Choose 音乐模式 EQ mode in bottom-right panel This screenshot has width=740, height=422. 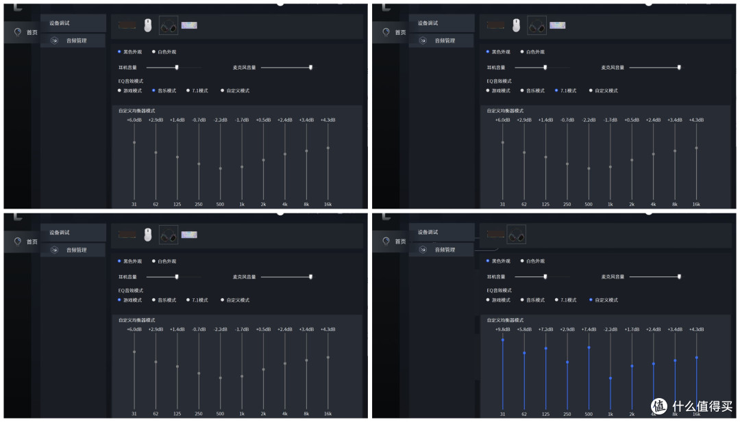532,300
